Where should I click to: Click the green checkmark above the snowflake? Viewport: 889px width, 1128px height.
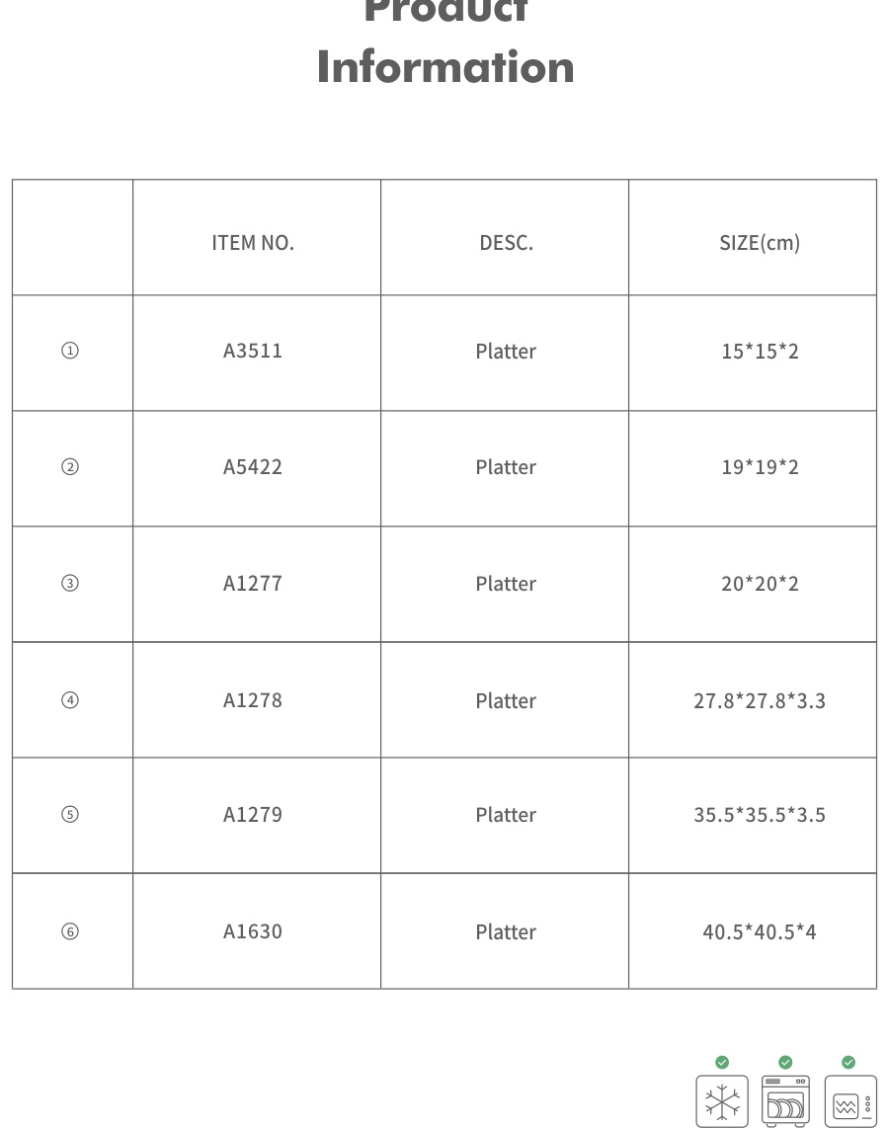tap(722, 1062)
